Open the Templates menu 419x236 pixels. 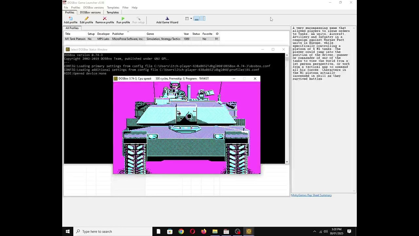113,8
